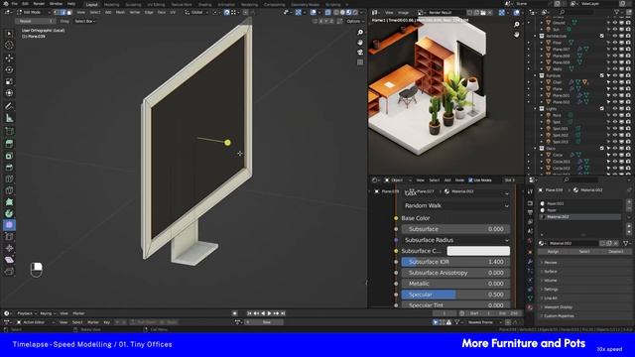Toggle Lights collection exclude checkbox
This screenshot has width=635, height=357.
[602, 109]
